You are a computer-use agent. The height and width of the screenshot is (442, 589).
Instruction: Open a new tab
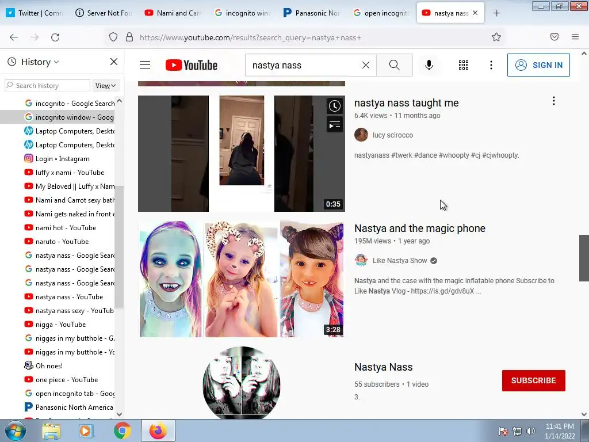pyautogui.click(x=496, y=13)
